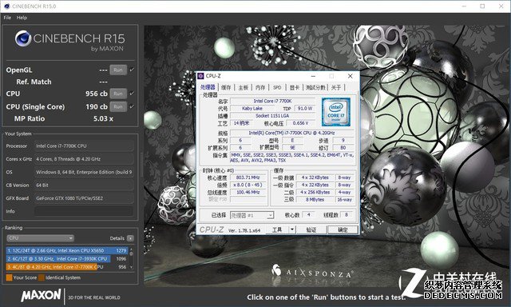
Task: Click the Kaby Lake code name field
Action: (x=252, y=108)
